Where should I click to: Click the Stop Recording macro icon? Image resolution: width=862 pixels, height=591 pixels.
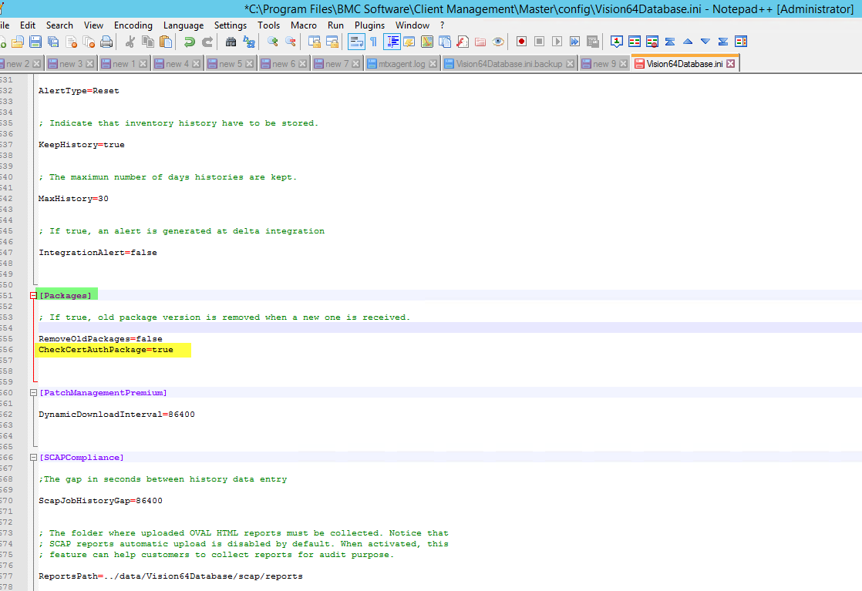pyautogui.click(x=539, y=42)
